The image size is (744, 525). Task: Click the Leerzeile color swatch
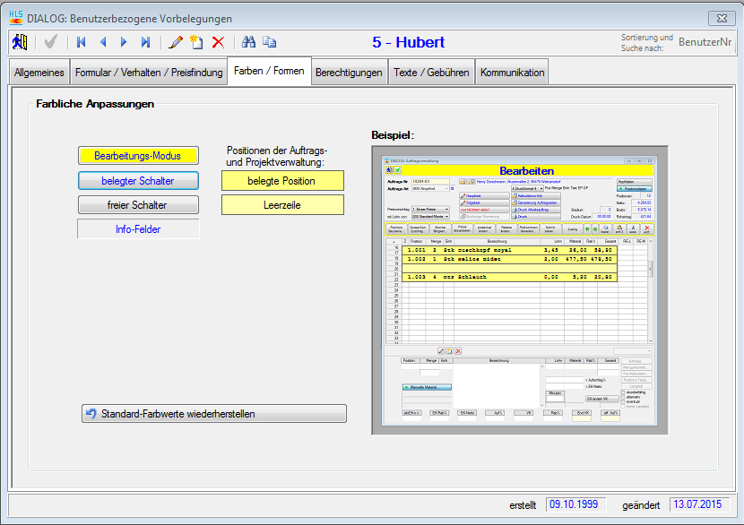[x=282, y=205]
